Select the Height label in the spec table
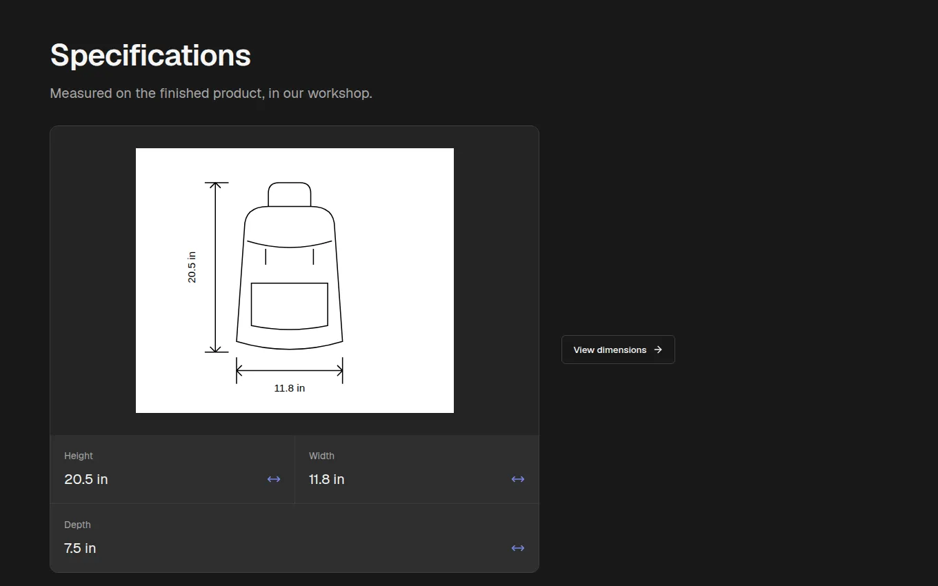The image size is (938, 586). 79,456
